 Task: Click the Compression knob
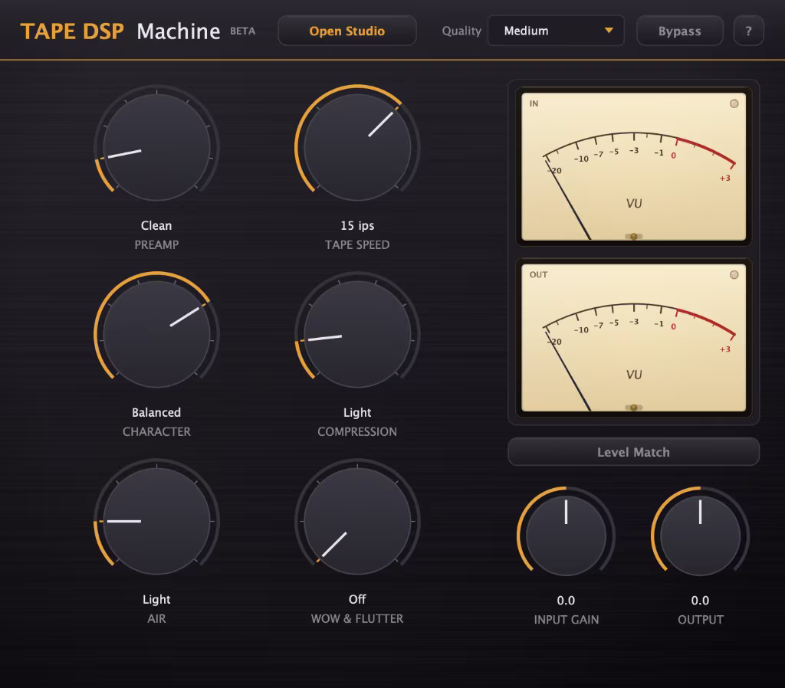pos(357,334)
